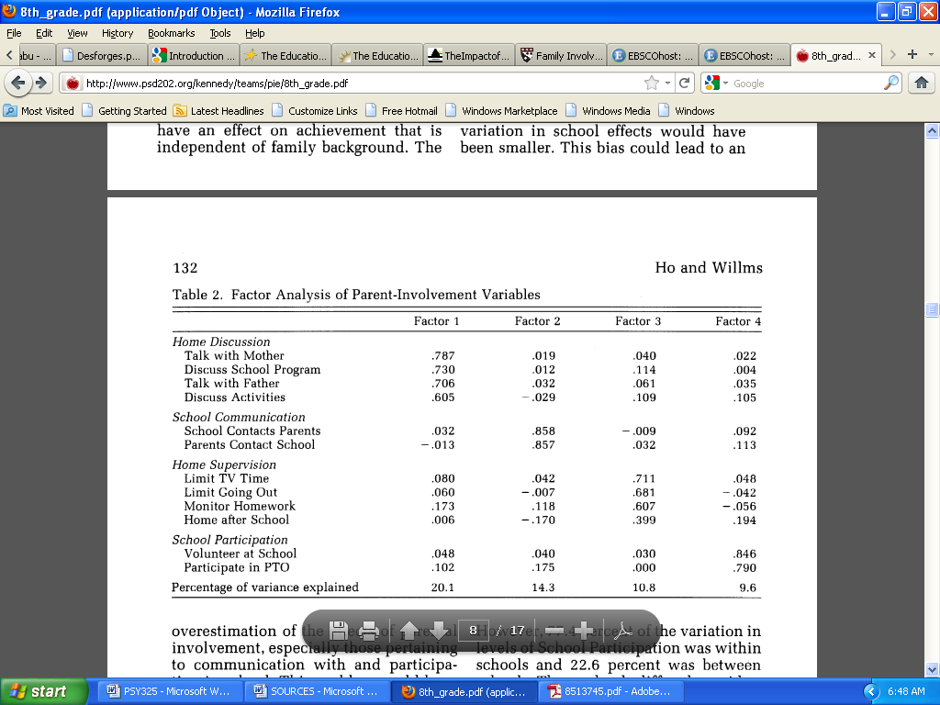The height and width of the screenshot is (705, 940).
Task: Go to next PDF page
Action: click(x=438, y=631)
